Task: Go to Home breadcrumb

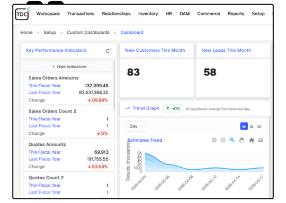Action: [26, 32]
